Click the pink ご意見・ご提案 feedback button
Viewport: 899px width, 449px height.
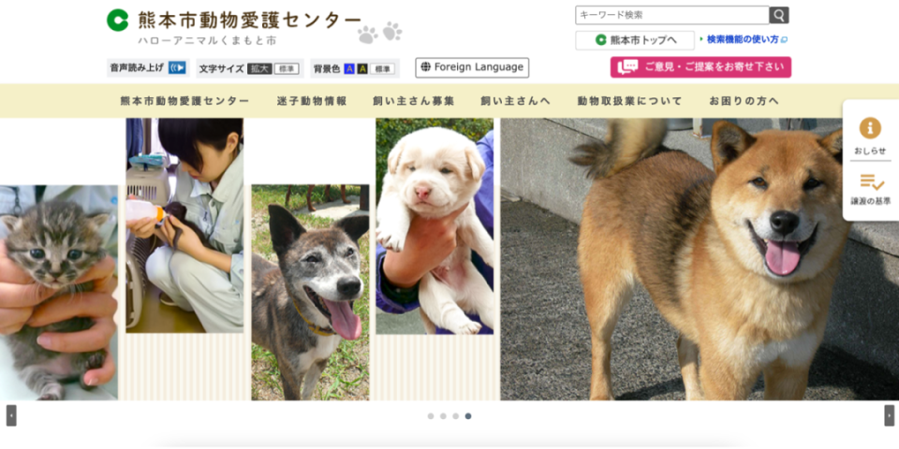pos(700,67)
